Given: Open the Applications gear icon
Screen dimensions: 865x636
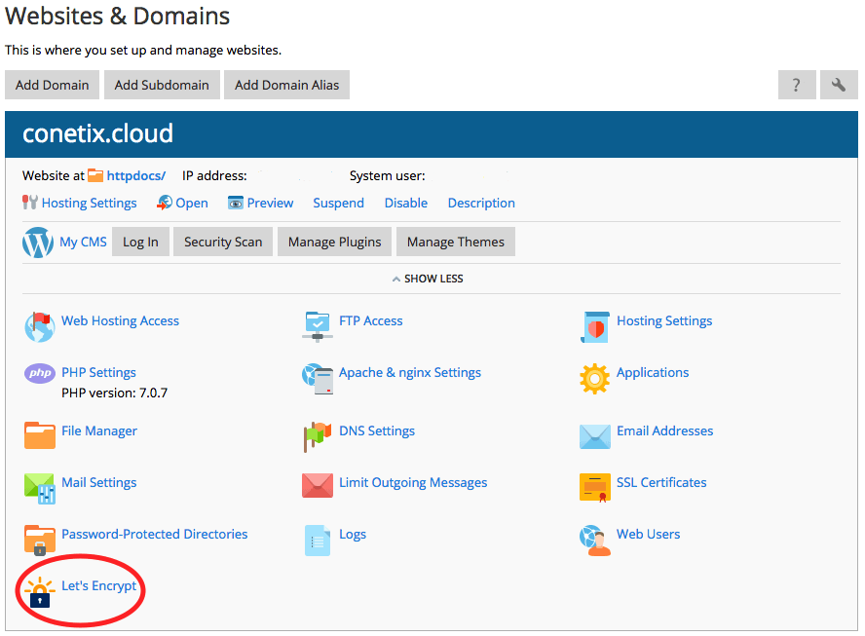Looking at the screenshot, I should coord(594,378).
